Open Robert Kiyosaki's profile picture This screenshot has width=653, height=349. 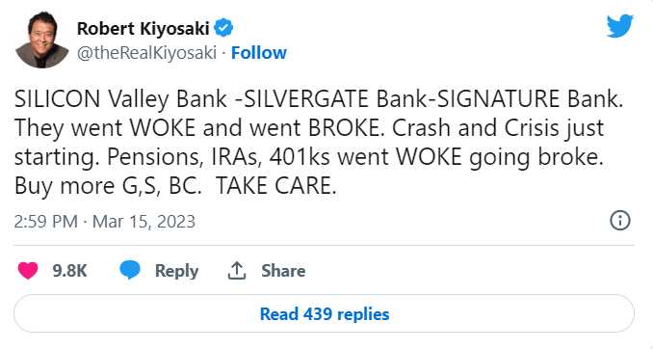coord(42,41)
